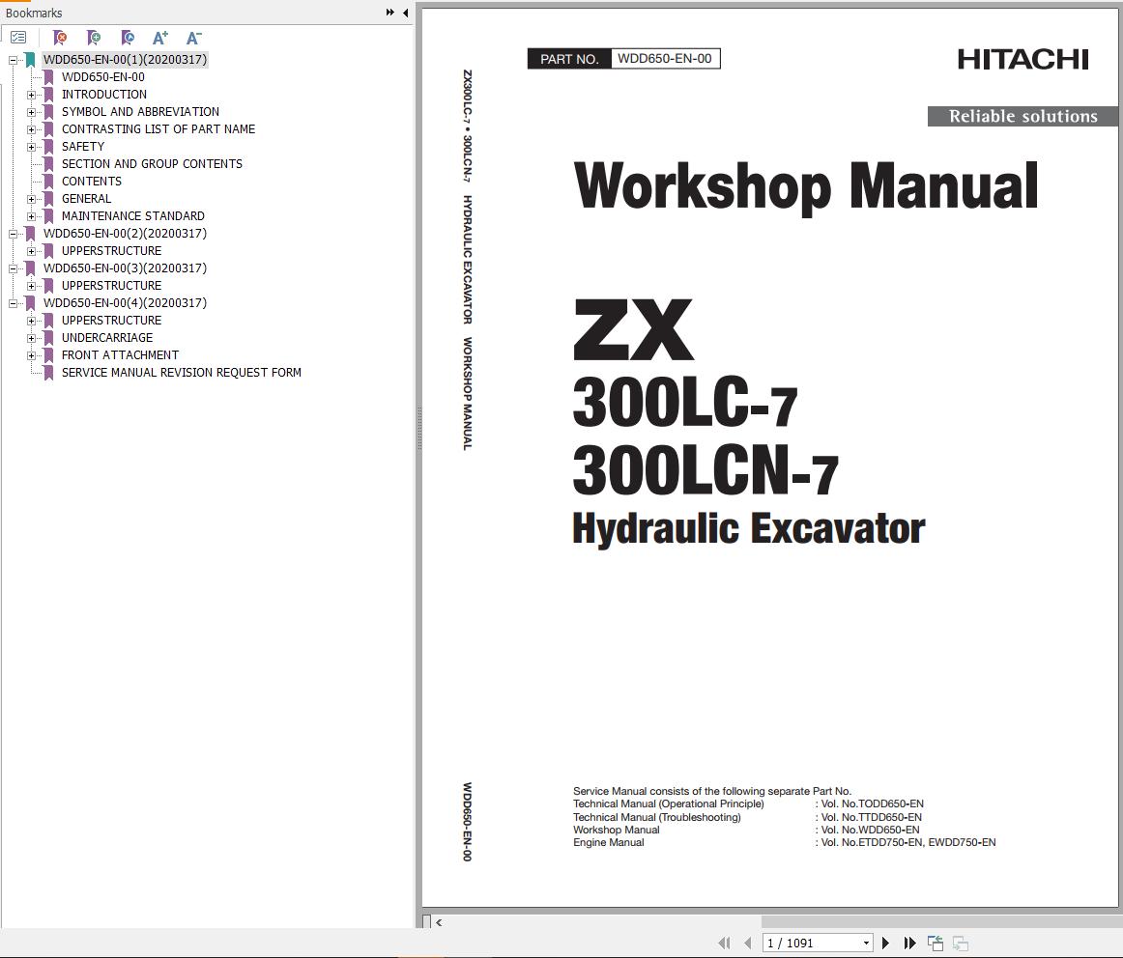Screen dimensions: 1123x958
Task: Open the GENERAL bookmark
Action: [x=87, y=199]
